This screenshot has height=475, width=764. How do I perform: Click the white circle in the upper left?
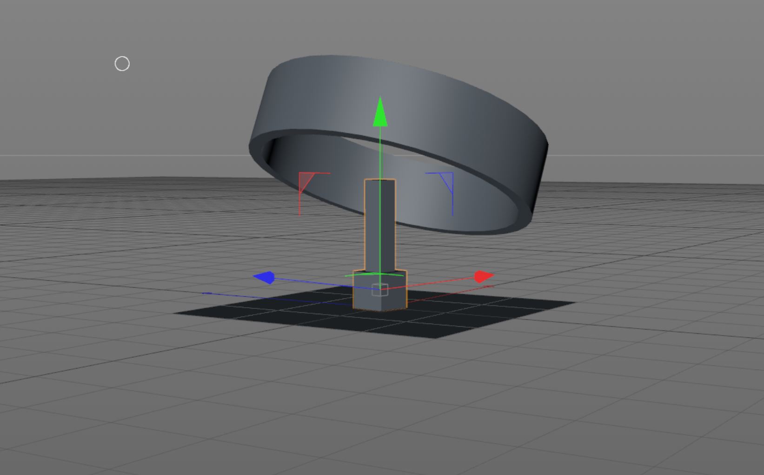tap(122, 63)
